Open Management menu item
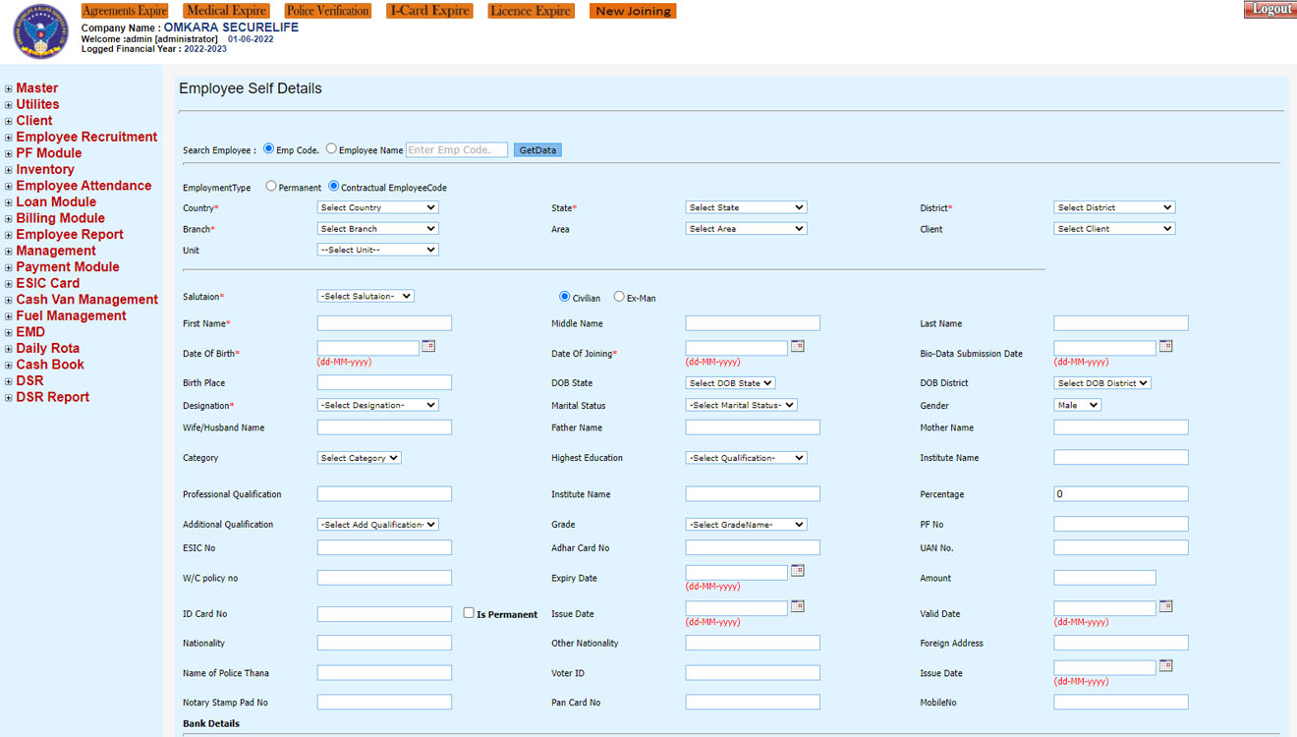Image resolution: width=1297 pixels, height=737 pixels. pos(56,251)
